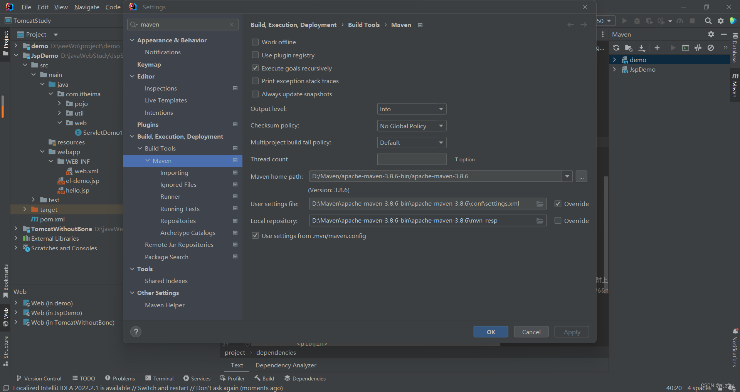
Task: Click Generate Sources and Update Folders icon
Action: tap(629, 48)
